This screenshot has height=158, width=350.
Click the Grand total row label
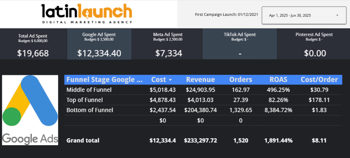(x=83, y=140)
